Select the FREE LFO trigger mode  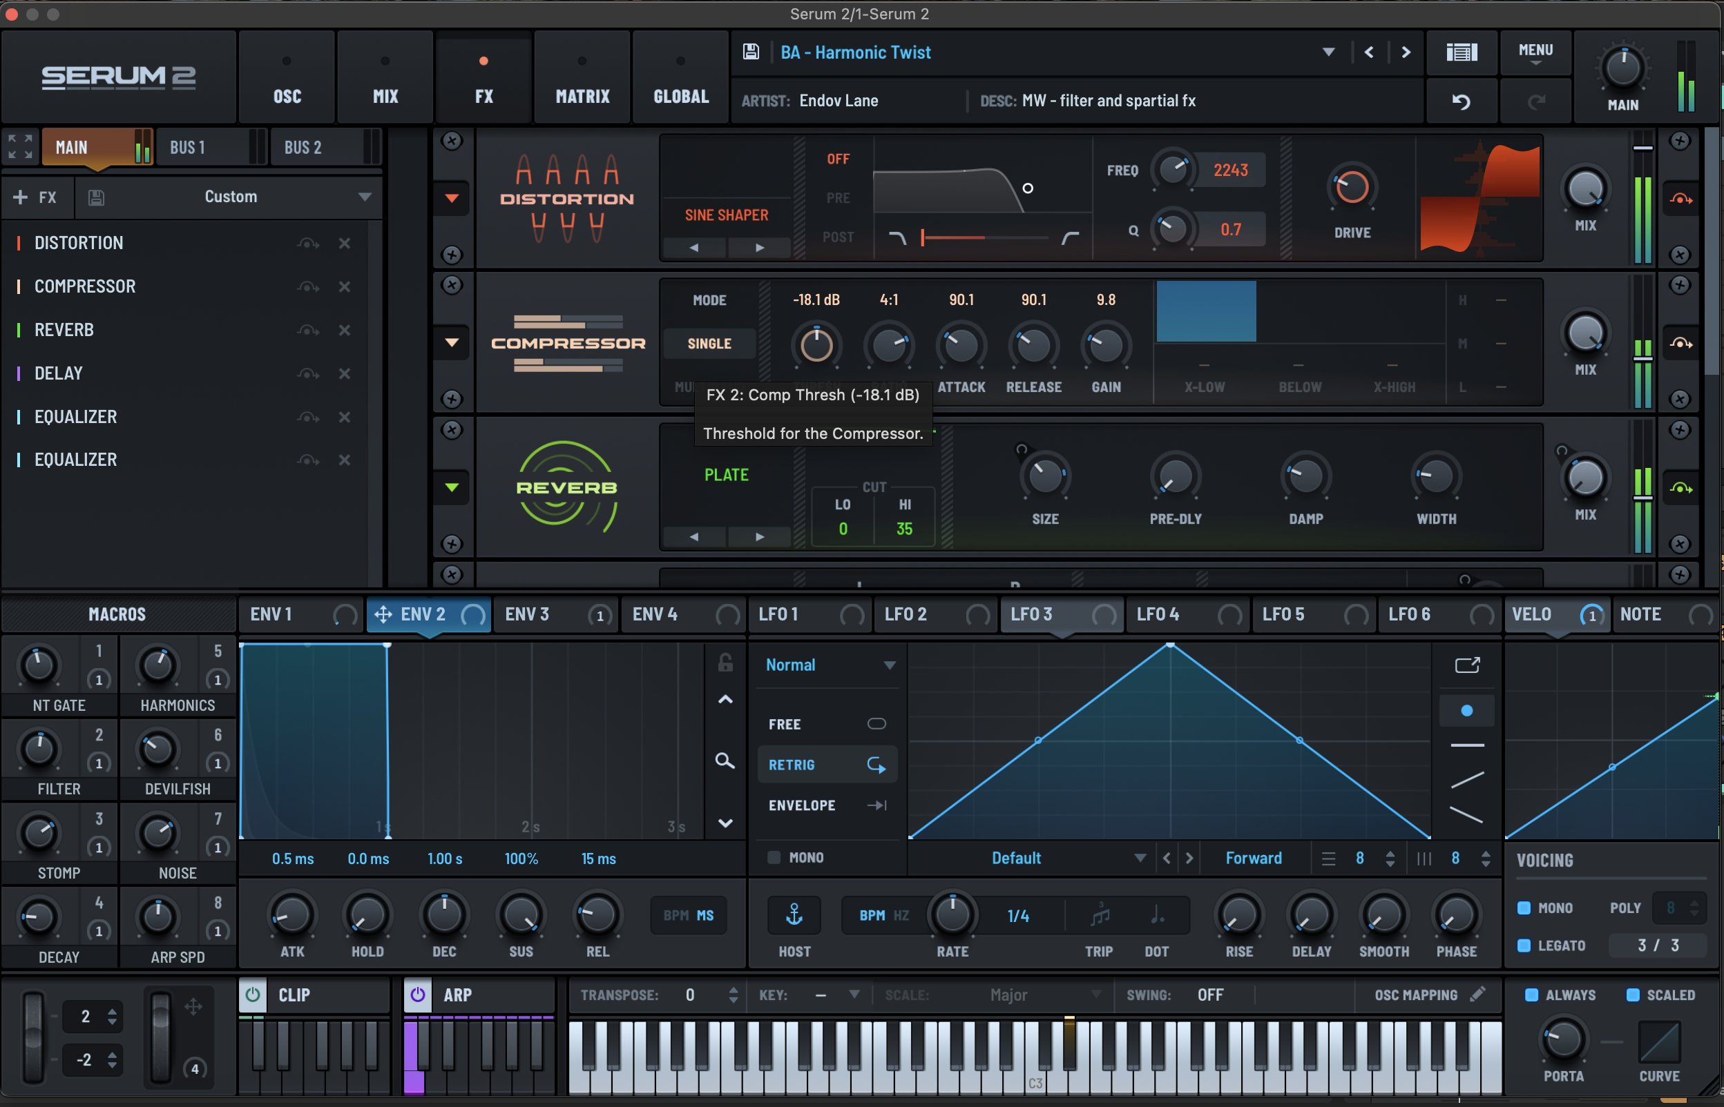tap(827, 724)
